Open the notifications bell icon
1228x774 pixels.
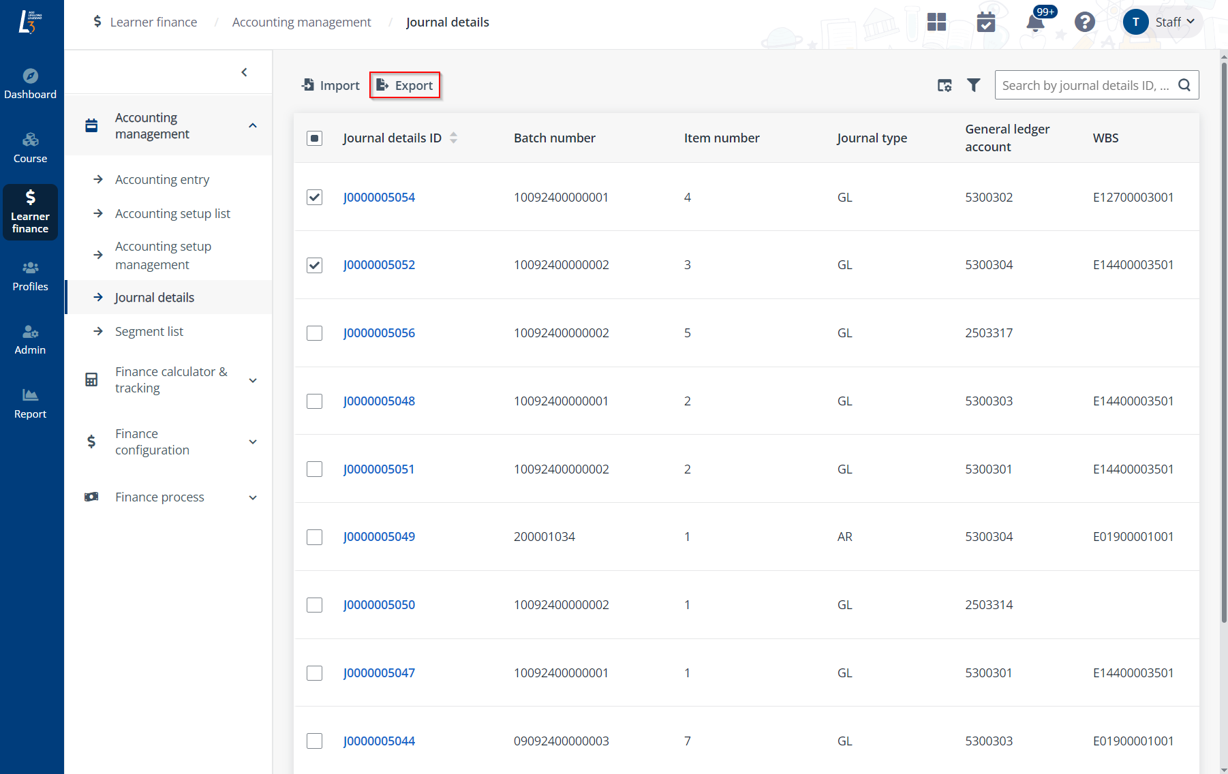click(1035, 22)
